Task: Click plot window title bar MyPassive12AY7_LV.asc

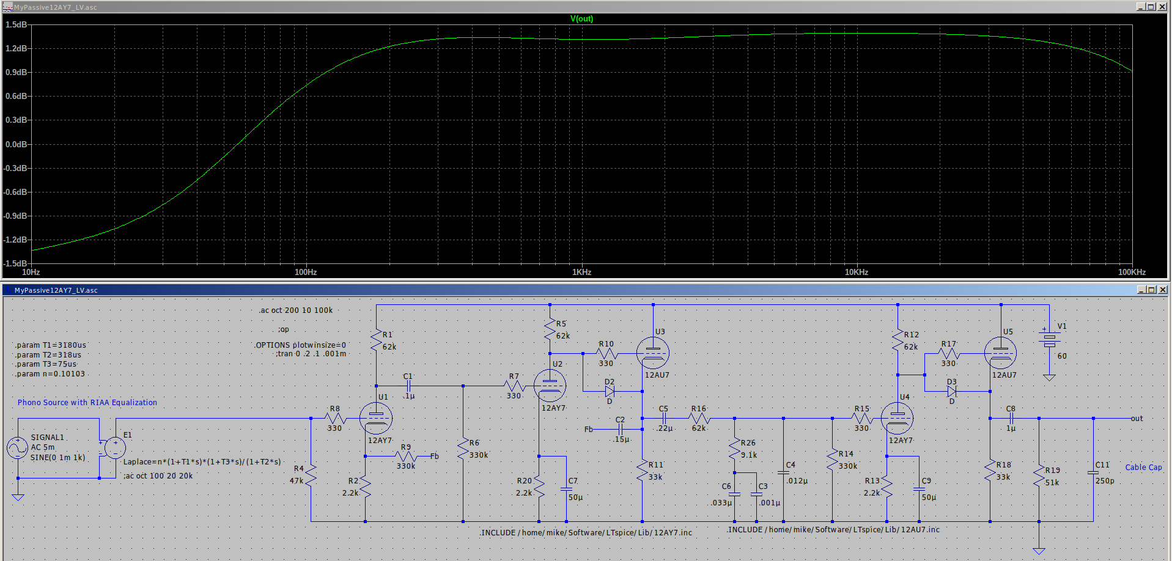Action: [x=56, y=7]
